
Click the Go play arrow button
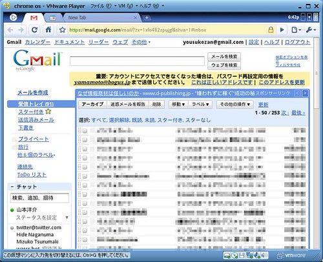[282, 30]
